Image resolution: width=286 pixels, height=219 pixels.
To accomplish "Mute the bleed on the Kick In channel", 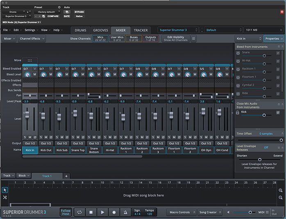I will (x=35, y=74).
